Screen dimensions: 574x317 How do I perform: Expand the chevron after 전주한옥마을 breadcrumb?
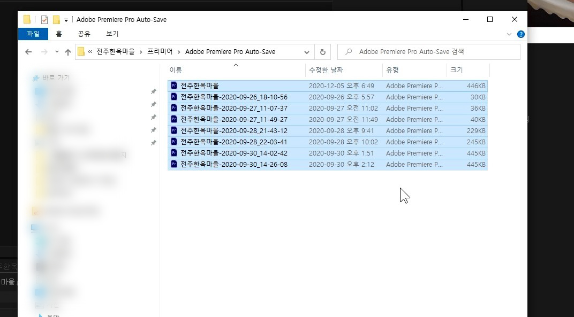point(141,52)
